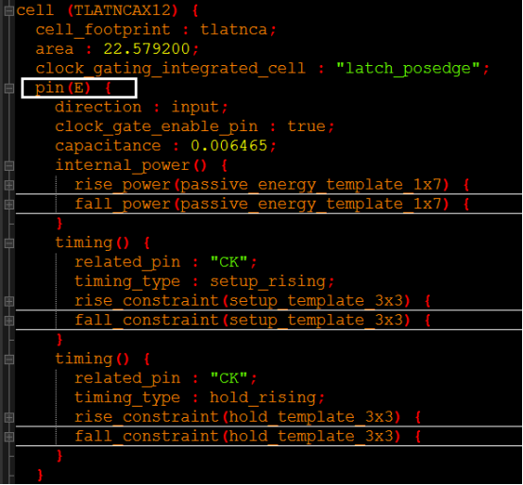Click the clock_gating_integrated_cell attribute name
523x485 pixels.
point(171,69)
